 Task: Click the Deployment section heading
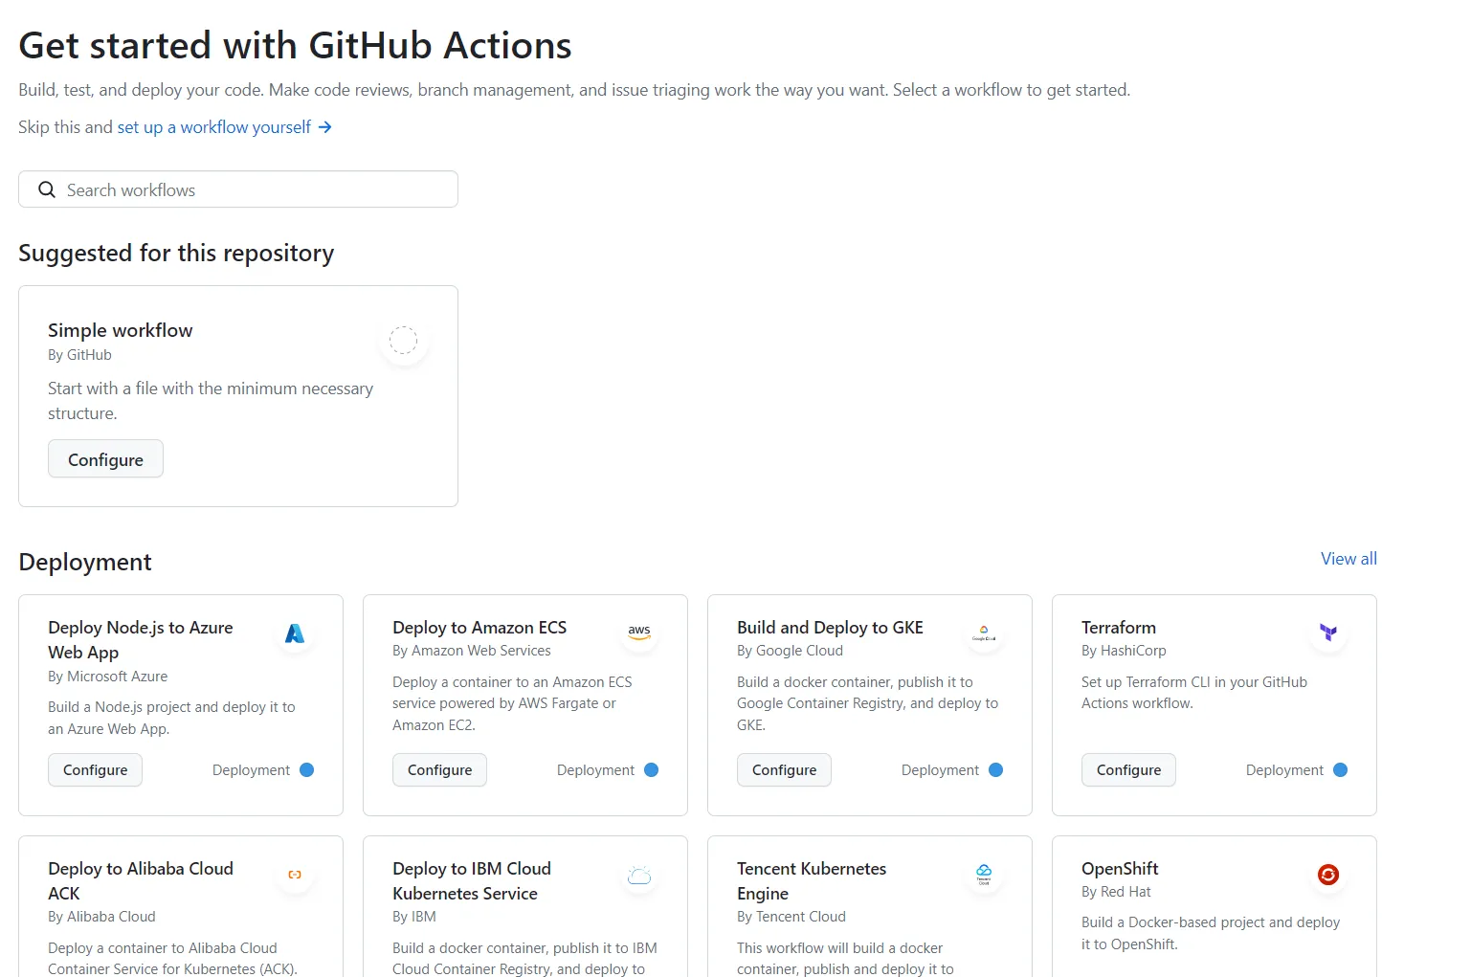[85, 562]
